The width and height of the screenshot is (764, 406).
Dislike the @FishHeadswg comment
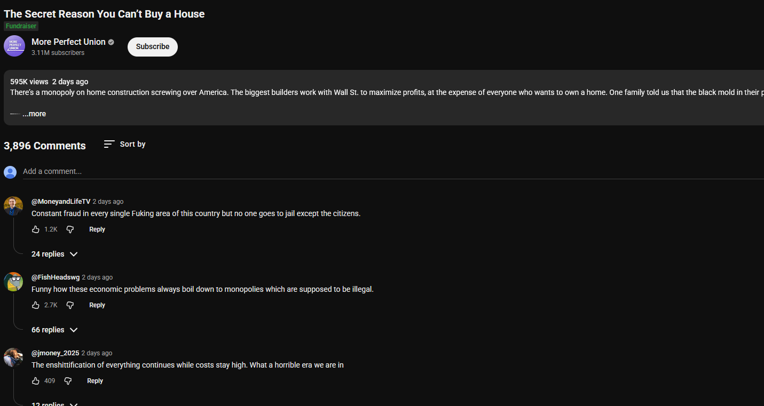coord(70,305)
